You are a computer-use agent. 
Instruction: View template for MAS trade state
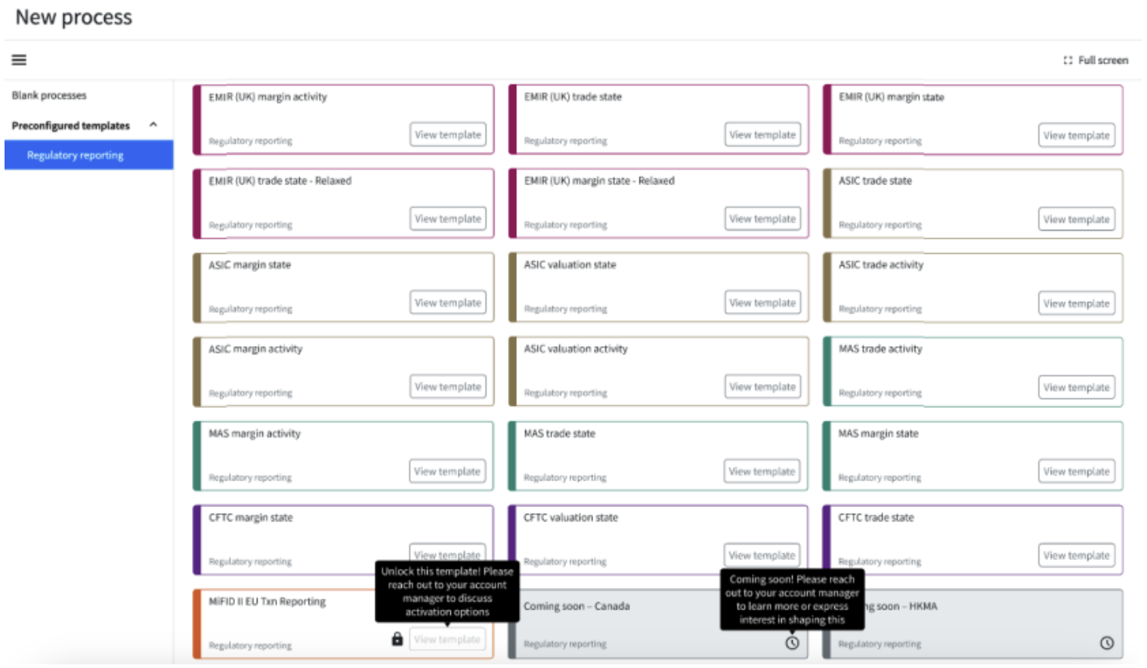click(762, 471)
